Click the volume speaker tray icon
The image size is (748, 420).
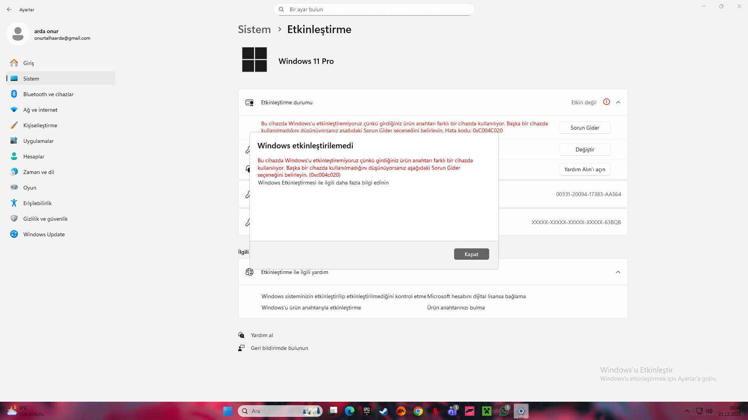click(x=709, y=411)
